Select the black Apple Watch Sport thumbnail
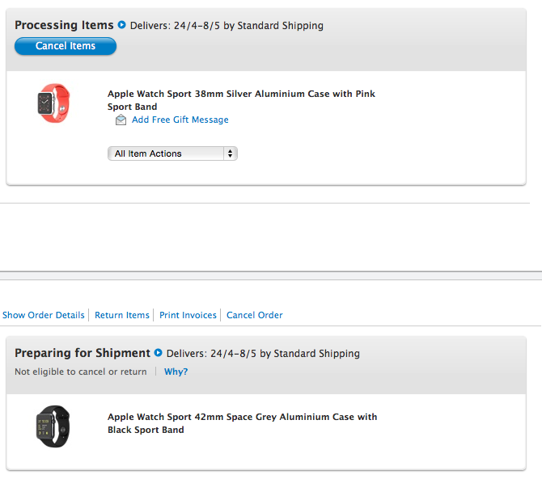This screenshot has width=542, height=483. pyautogui.click(x=53, y=426)
